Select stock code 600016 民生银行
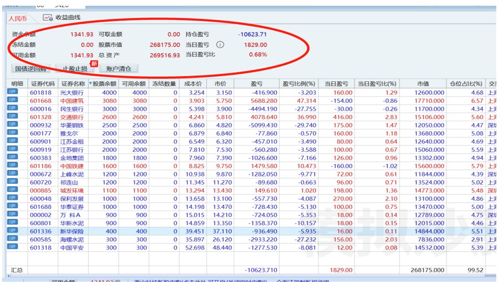Viewport: 502px width, 282px height. [x=41, y=109]
